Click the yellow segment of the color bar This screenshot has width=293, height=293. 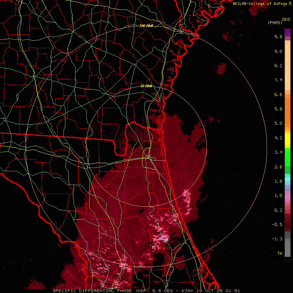[x=287, y=139]
